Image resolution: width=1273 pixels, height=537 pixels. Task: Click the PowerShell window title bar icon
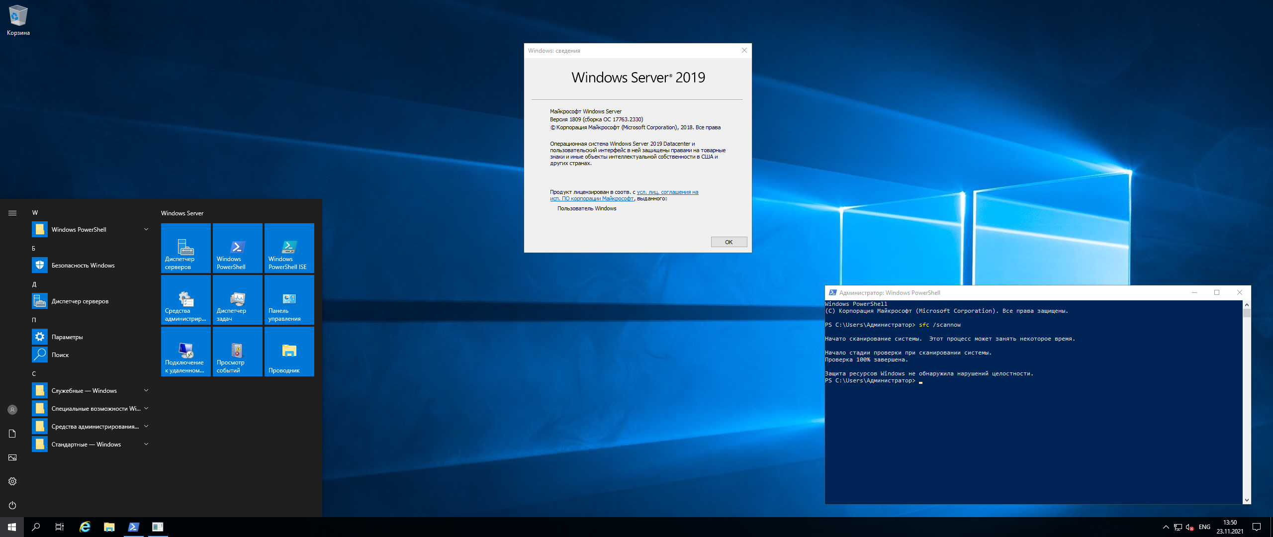(x=832, y=293)
